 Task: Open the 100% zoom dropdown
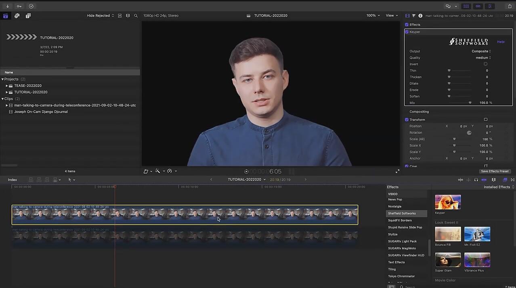click(x=373, y=16)
